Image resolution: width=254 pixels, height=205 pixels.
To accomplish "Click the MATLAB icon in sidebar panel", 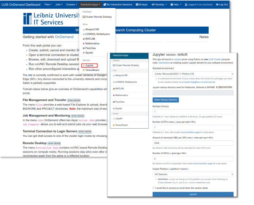I will pyautogui.click(x=114, y=89).
